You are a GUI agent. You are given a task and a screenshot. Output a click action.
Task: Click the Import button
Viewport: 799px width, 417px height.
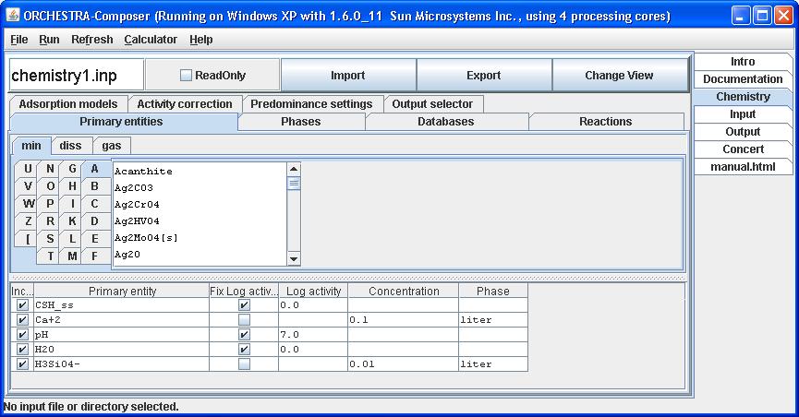coord(348,76)
